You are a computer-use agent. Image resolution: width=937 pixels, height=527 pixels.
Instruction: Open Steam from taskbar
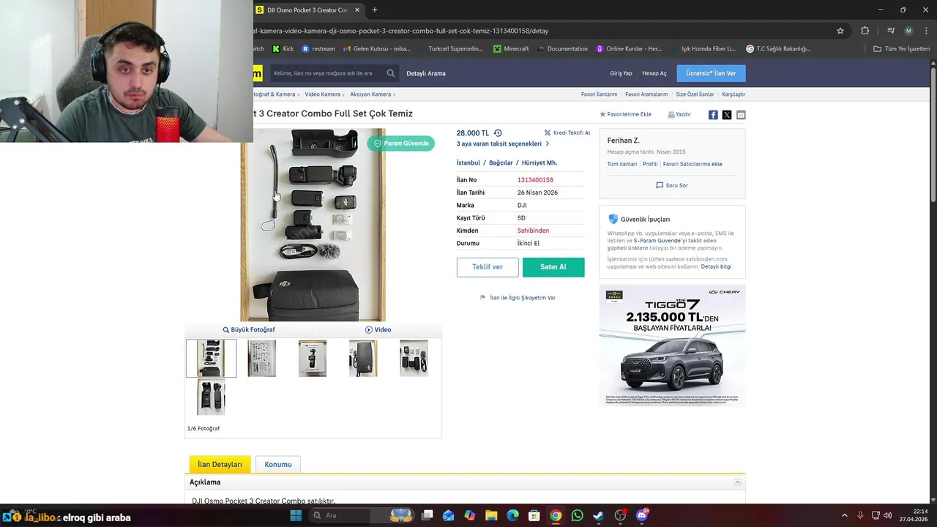[x=599, y=515]
